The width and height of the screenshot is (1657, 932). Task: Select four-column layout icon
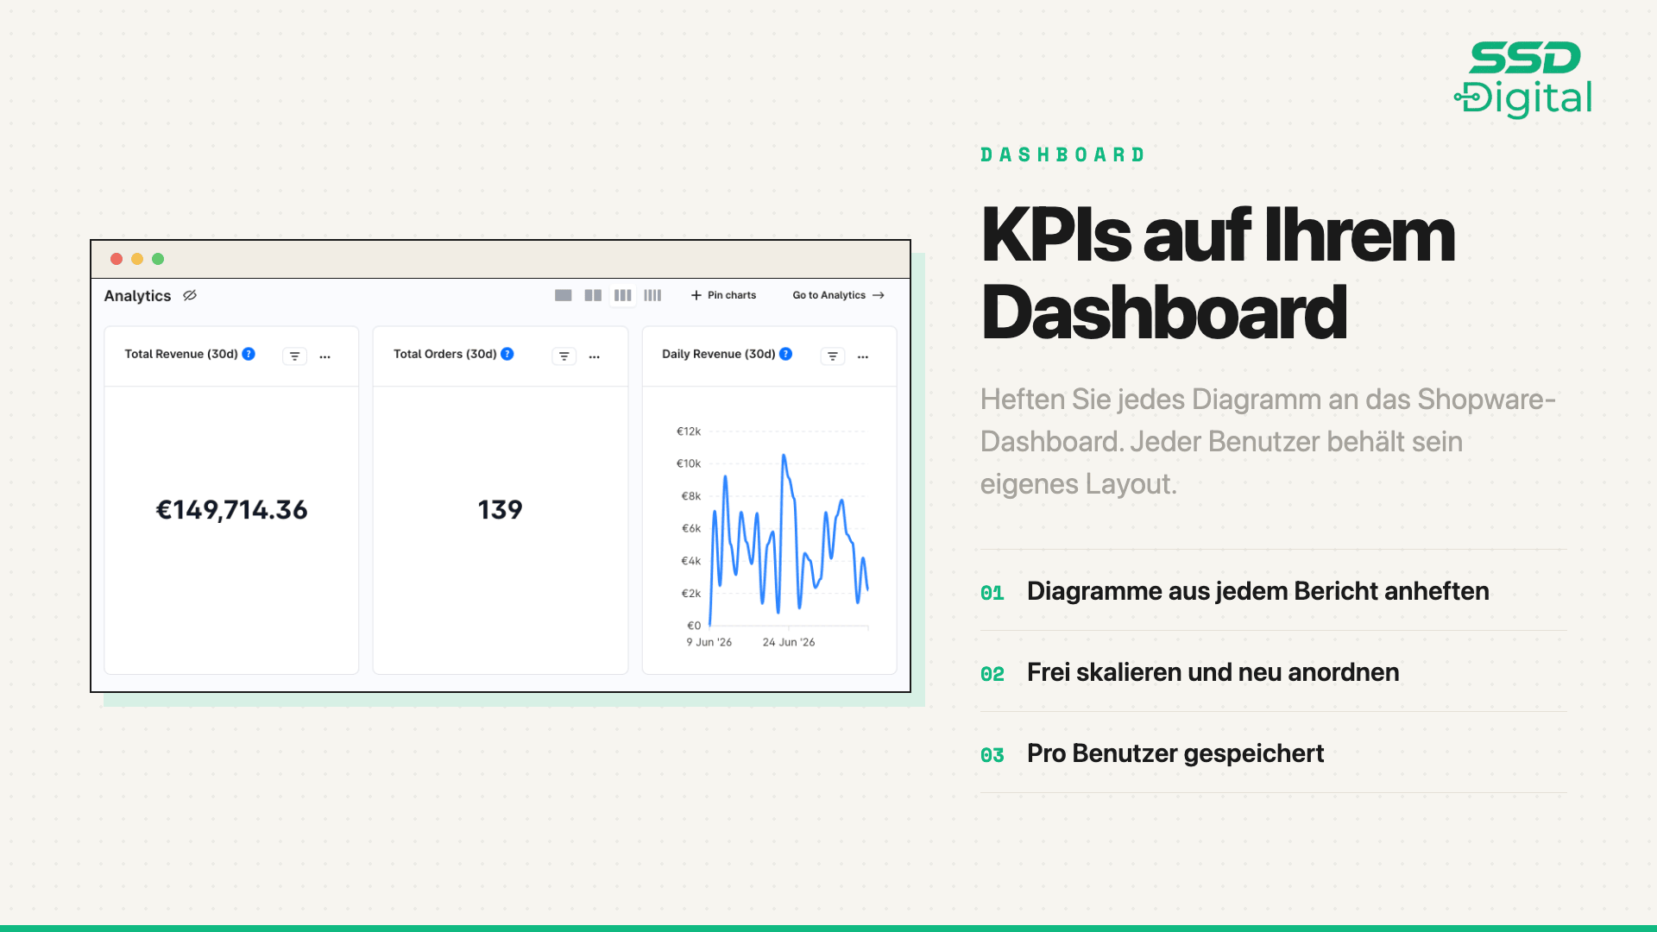652,295
